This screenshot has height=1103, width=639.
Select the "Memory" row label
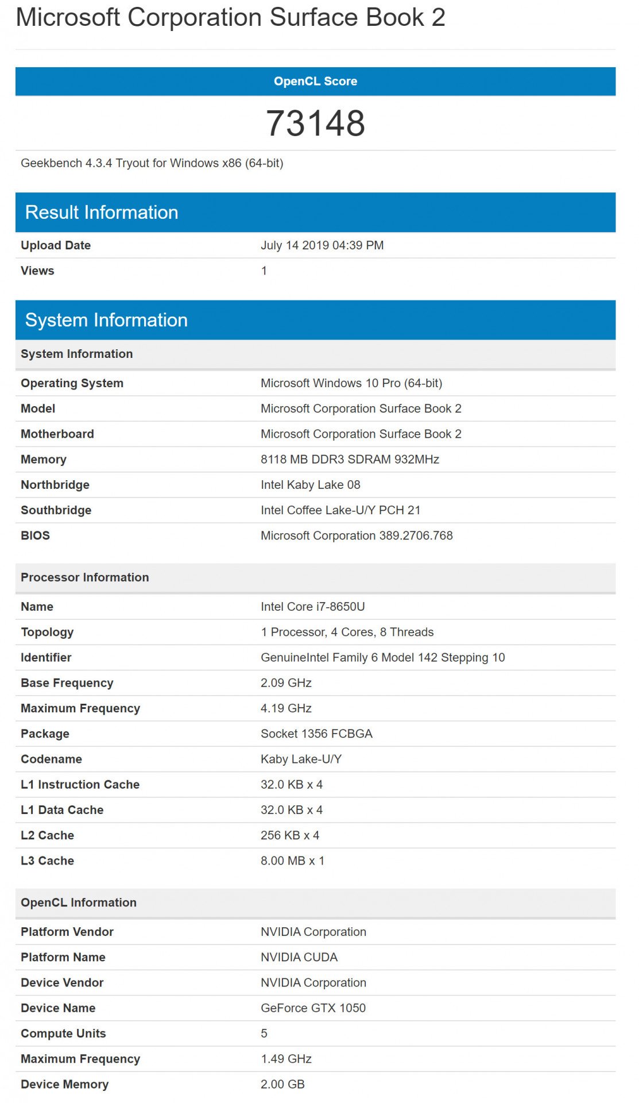click(x=44, y=459)
